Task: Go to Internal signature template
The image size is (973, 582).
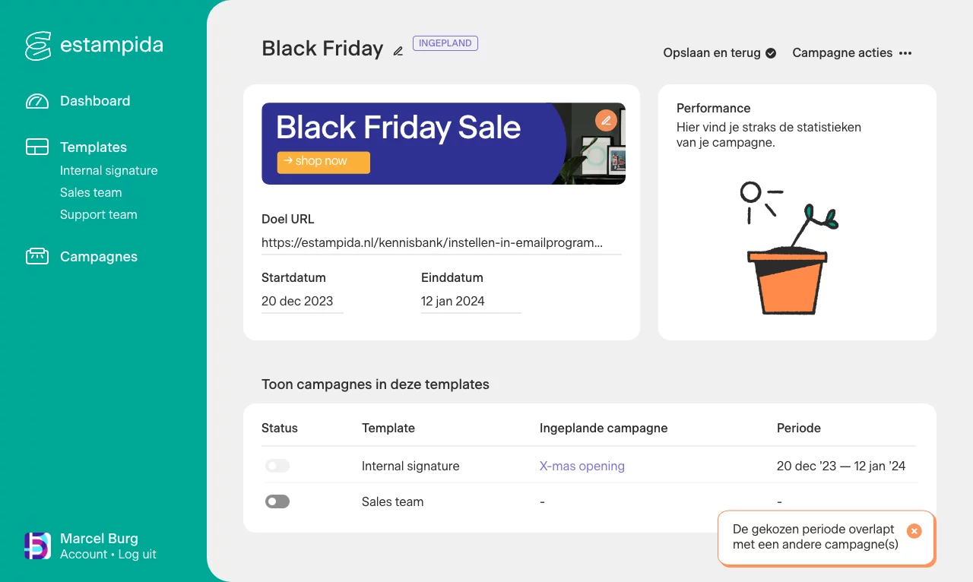Action: 109,171
